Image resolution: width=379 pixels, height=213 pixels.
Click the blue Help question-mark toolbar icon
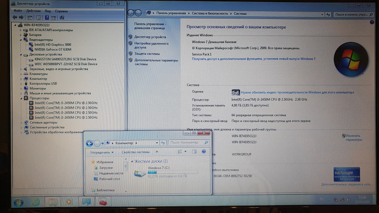pos(47,18)
